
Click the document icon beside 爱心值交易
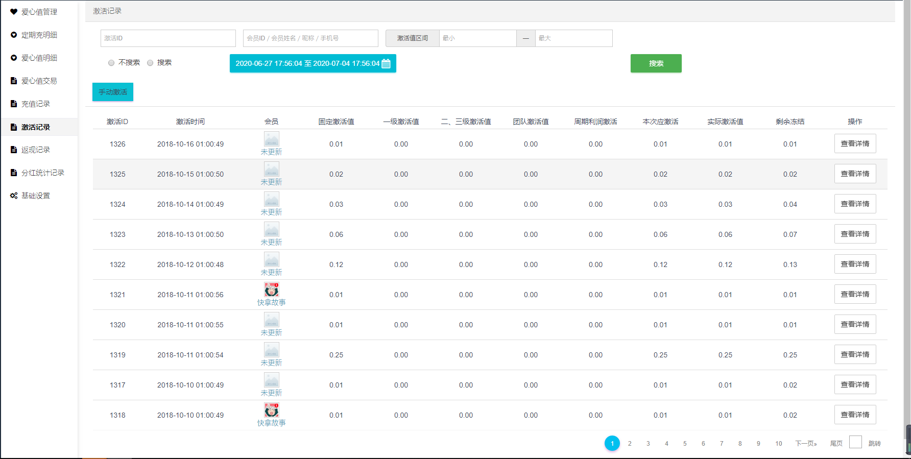(x=14, y=81)
